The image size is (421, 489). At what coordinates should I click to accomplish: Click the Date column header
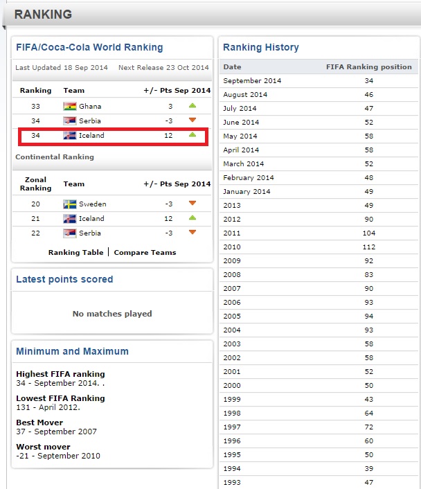point(232,67)
